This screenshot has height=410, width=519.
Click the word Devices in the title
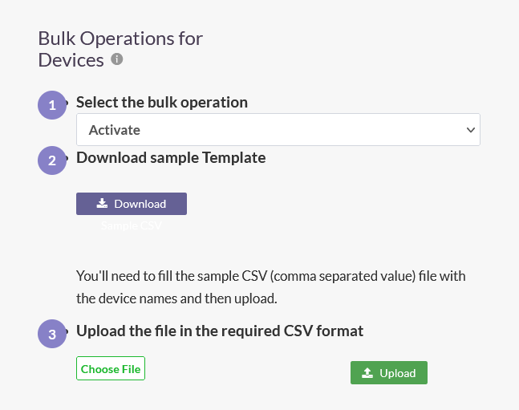[71, 60]
